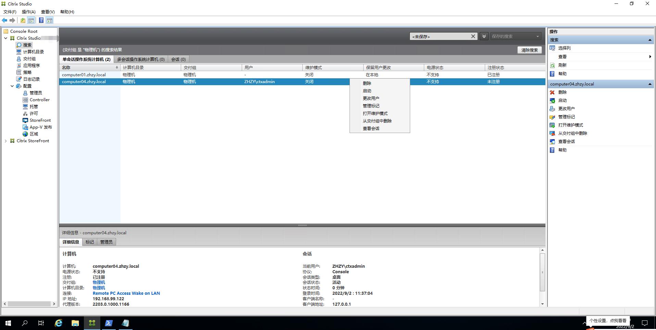Select the computer01.zhzy.local row
This screenshot has height=330, width=656.
[302, 75]
